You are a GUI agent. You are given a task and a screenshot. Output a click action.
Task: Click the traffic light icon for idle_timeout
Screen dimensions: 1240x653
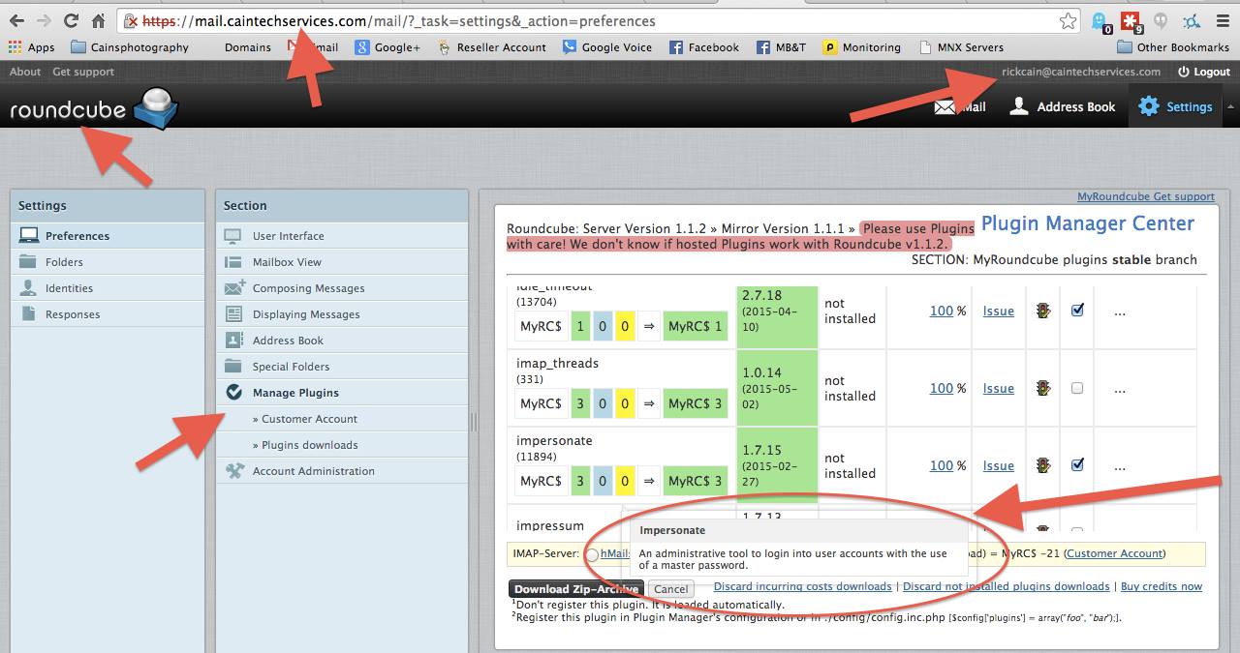pyautogui.click(x=1043, y=311)
